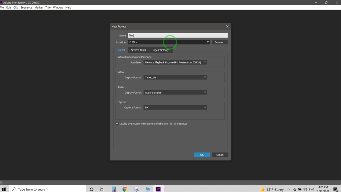The height and width of the screenshot is (192, 341).
Task: Click the Cortana circle icon
Action: pyautogui.click(x=91, y=189)
